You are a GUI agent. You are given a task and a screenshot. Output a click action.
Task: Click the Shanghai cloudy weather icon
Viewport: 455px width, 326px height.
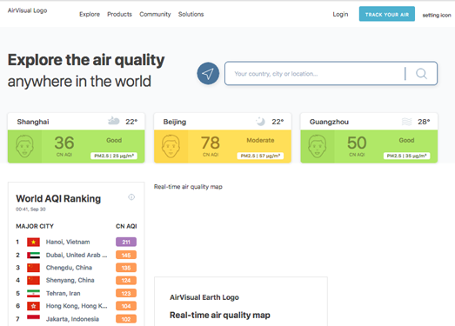(x=113, y=121)
